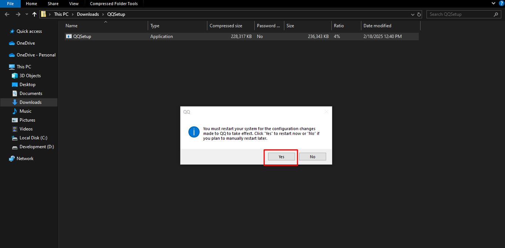505x248 pixels.
Task: Click the Quick access star icon
Action: tap(12, 31)
